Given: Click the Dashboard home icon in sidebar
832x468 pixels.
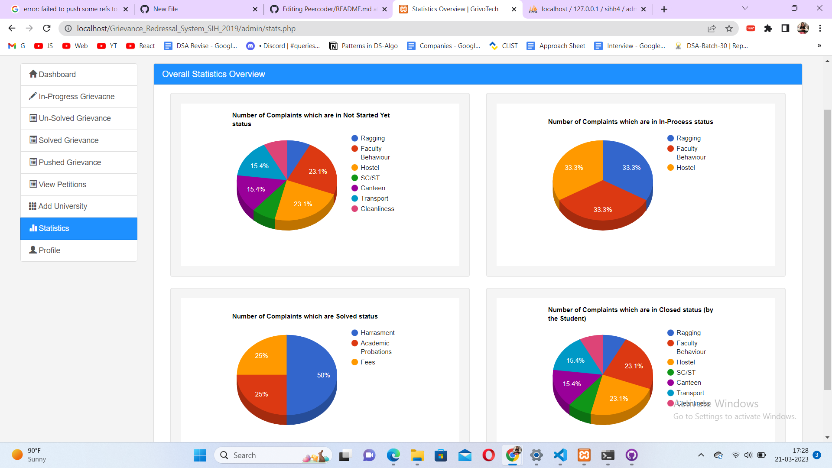Looking at the screenshot, I should point(33,74).
